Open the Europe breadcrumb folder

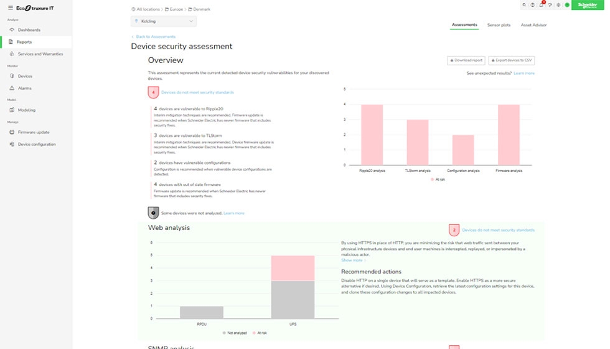point(175,9)
